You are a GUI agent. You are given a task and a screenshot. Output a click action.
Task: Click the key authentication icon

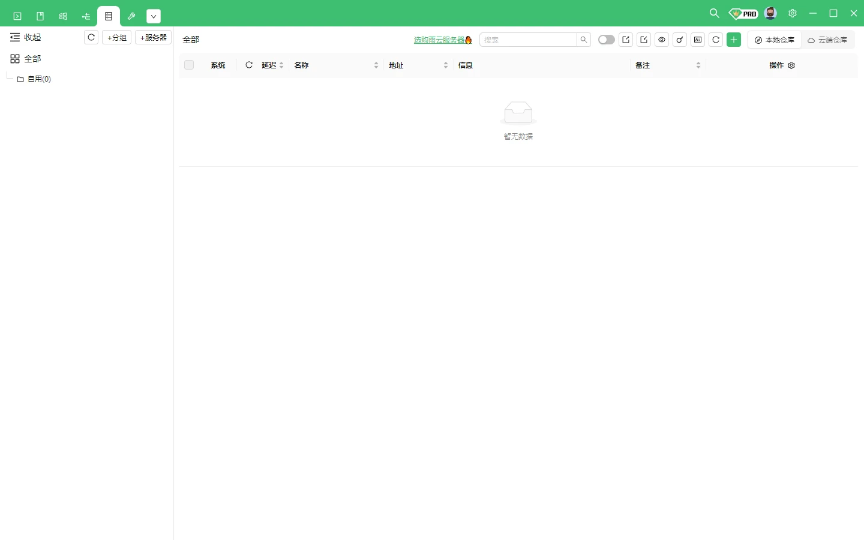(680, 40)
